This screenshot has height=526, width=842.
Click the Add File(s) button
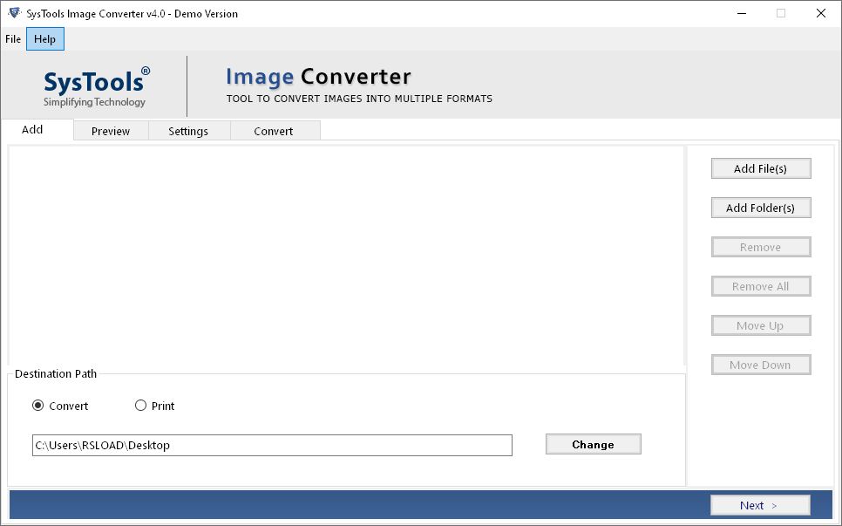click(x=760, y=167)
